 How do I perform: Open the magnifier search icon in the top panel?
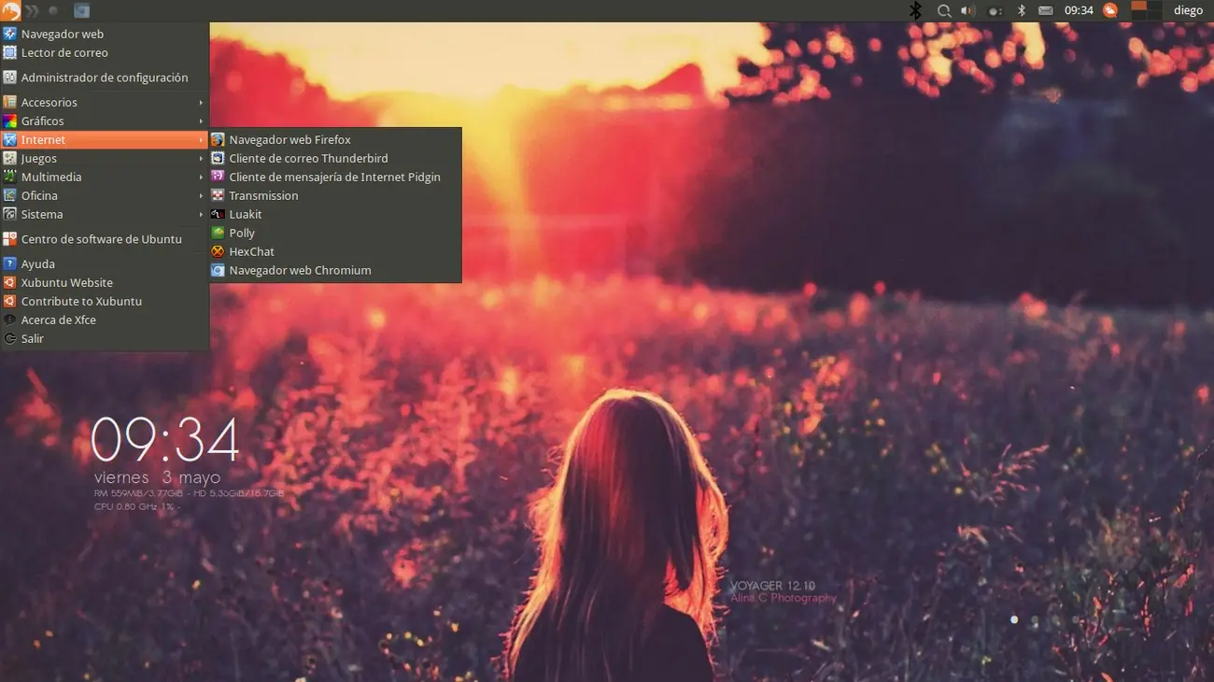[x=944, y=10]
